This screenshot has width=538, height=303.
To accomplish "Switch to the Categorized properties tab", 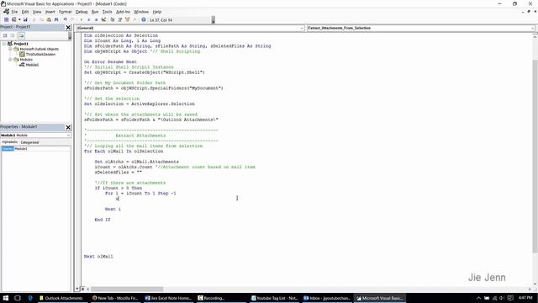I will point(29,142).
